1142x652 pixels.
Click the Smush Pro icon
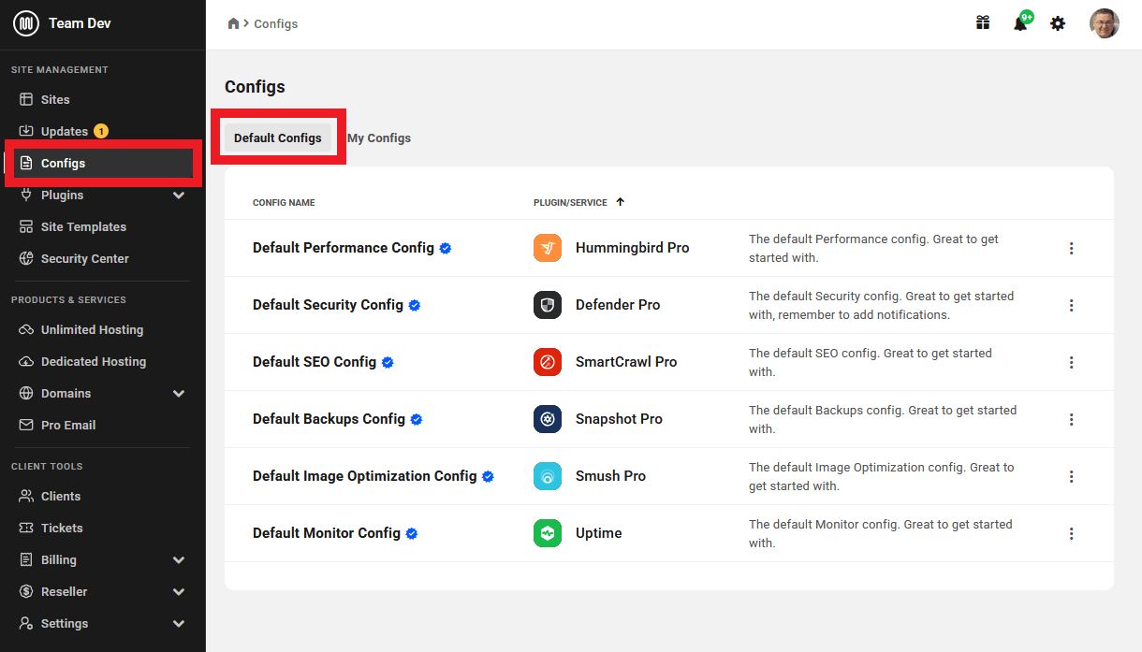pos(548,476)
